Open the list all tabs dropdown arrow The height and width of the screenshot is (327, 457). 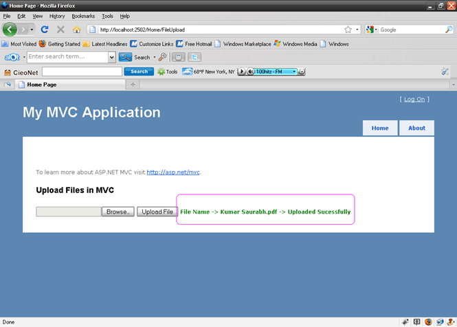(x=454, y=84)
